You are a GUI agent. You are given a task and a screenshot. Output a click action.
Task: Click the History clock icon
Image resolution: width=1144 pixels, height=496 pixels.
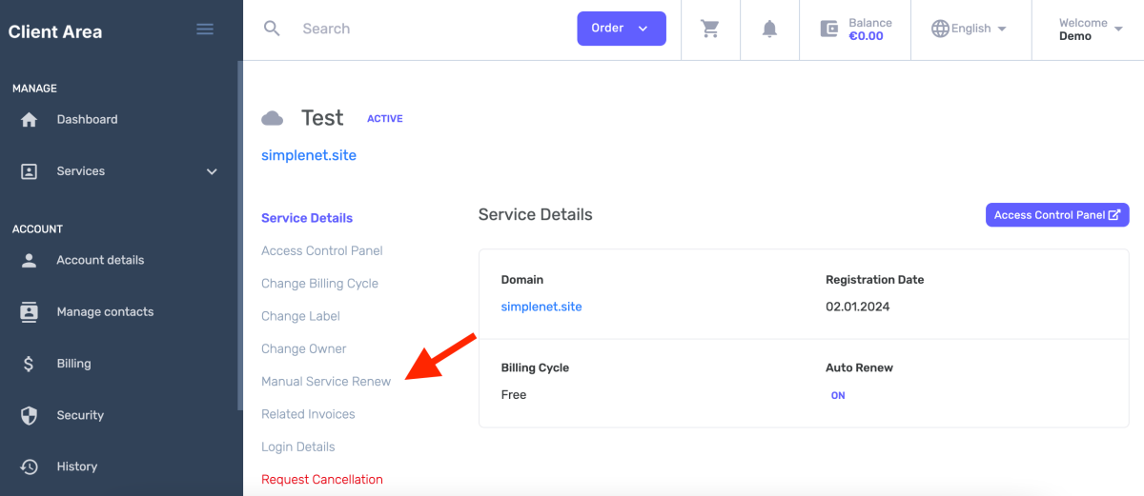point(30,466)
